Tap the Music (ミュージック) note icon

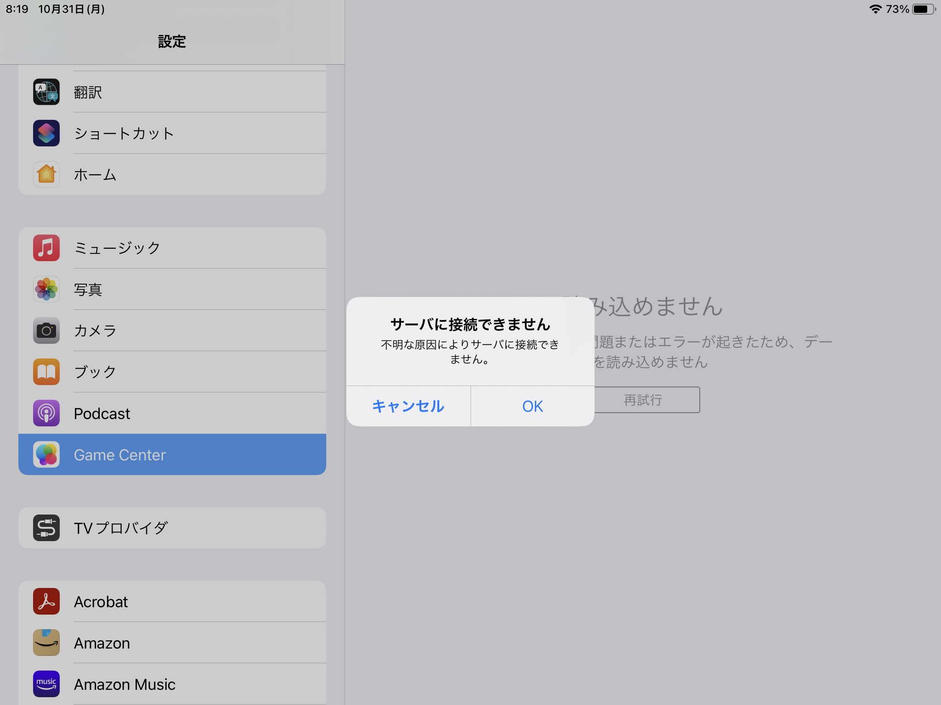coord(46,248)
